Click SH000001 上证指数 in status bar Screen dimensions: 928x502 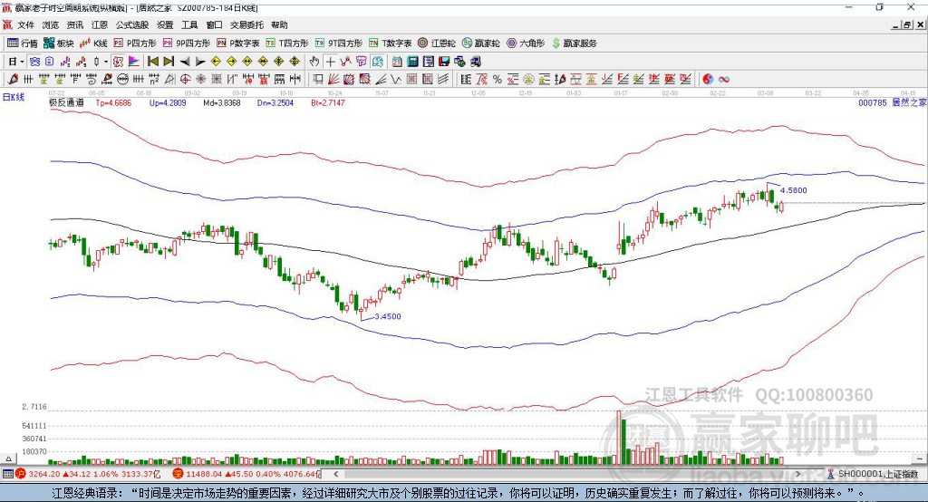877,474
